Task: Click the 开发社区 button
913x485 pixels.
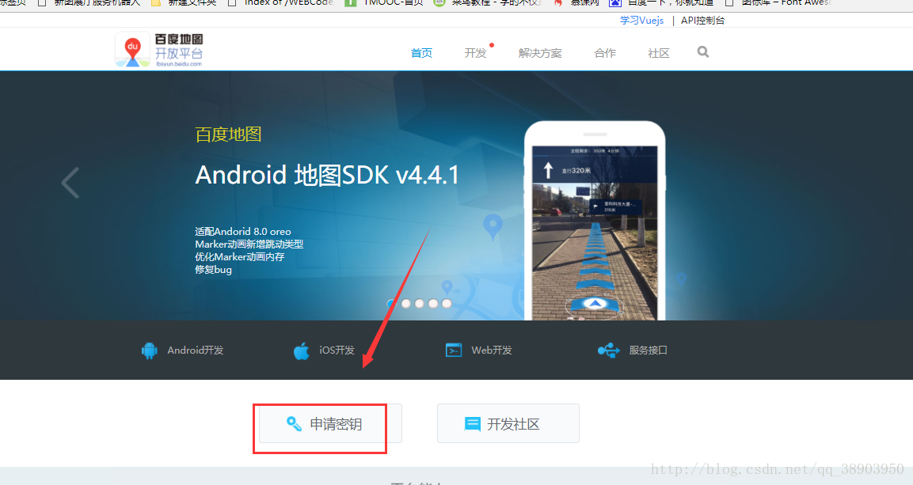Action: click(x=508, y=423)
